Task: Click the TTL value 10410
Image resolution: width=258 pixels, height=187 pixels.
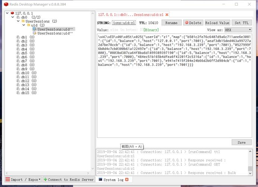Action: (153, 23)
